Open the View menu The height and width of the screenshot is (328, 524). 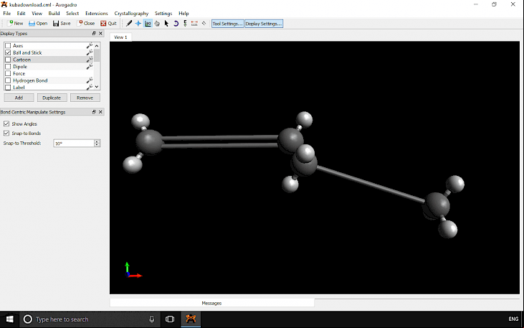click(37, 14)
